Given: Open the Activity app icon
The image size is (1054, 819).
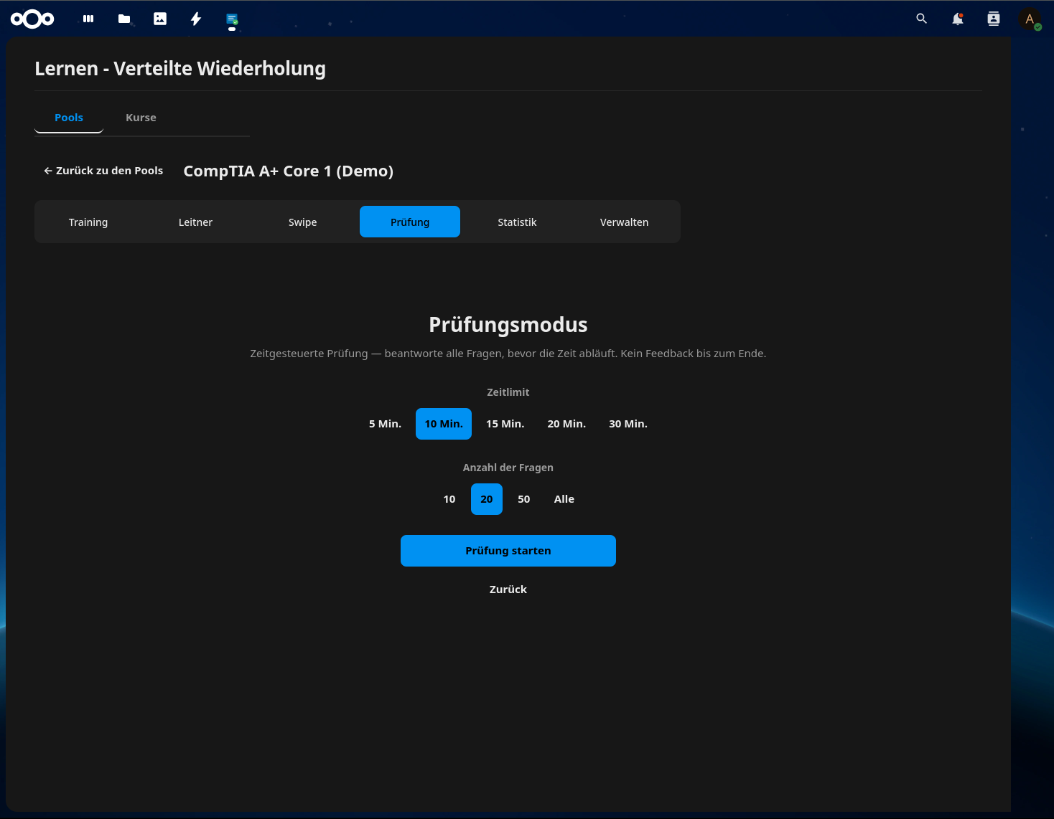Looking at the screenshot, I should (x=195, y=19).
